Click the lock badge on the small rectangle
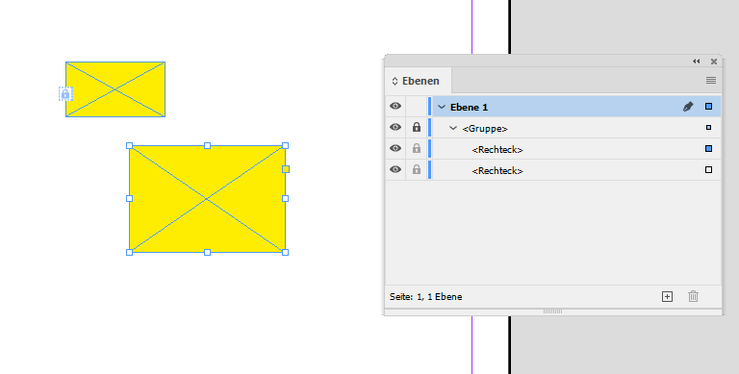The height and width of the screenshot is (374, 739). [x=65, y=93]
